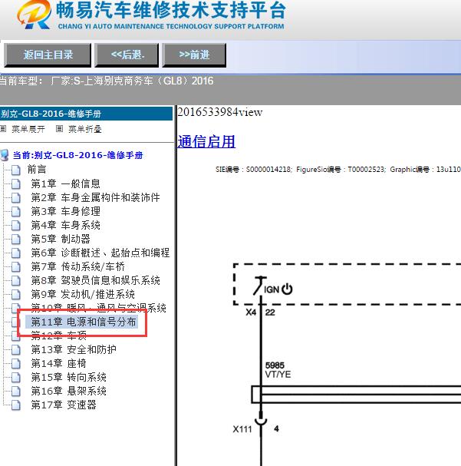
Task: Open 第12章 车顶
Action: point(59,335)
